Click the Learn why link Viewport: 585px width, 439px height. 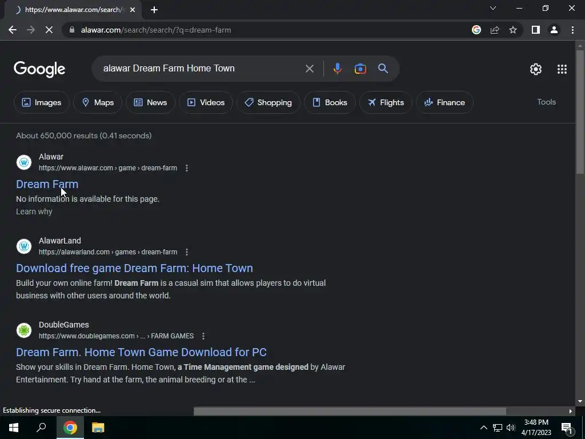pos(34,211)
